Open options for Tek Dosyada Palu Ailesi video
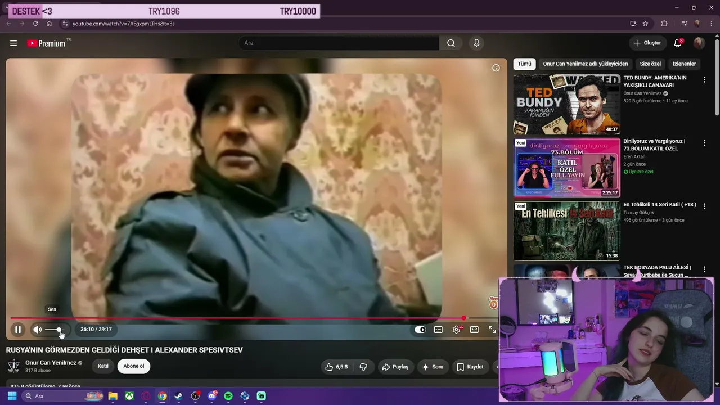Screen dimensions: 720x405 tap(704, 269)
